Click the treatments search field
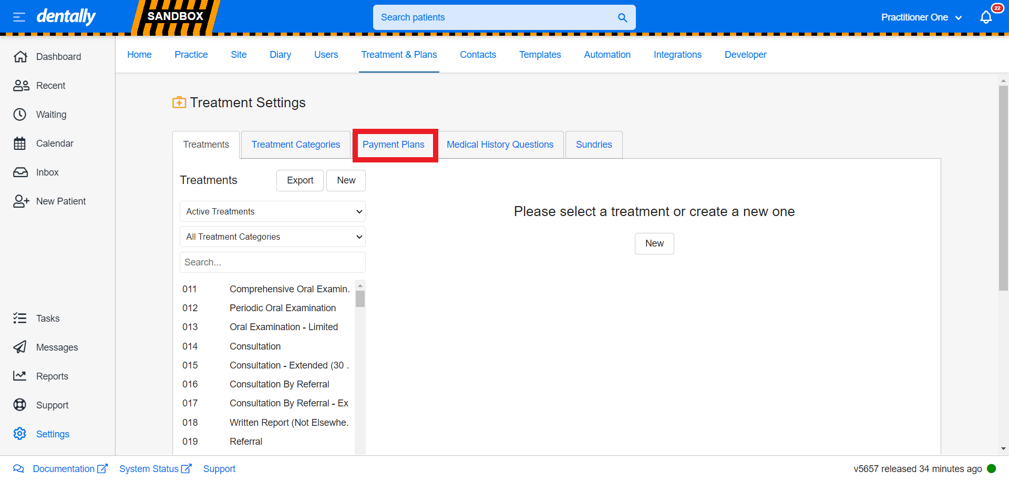1009x481 pixels. click(272, 262)
